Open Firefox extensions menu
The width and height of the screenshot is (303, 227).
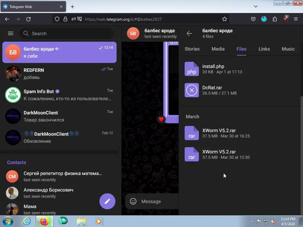pos(275,19)
